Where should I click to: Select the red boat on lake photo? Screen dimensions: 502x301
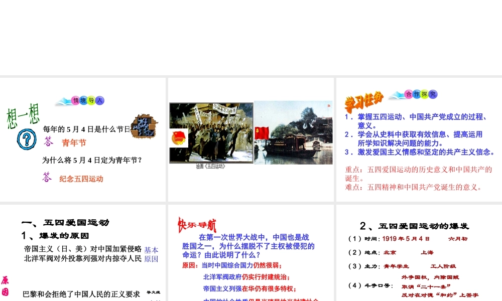tap(294, 132)
